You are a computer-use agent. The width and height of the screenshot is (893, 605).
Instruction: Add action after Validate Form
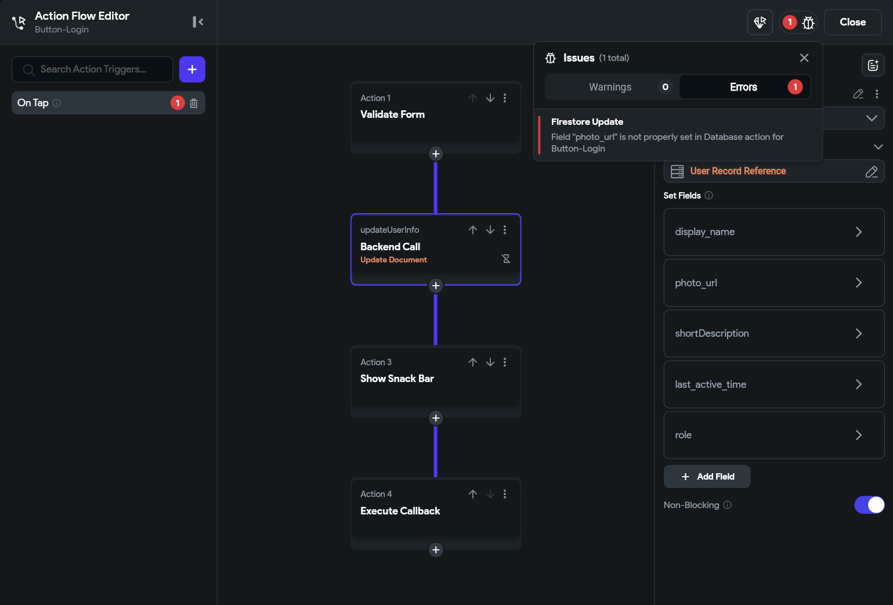(436, 154)
